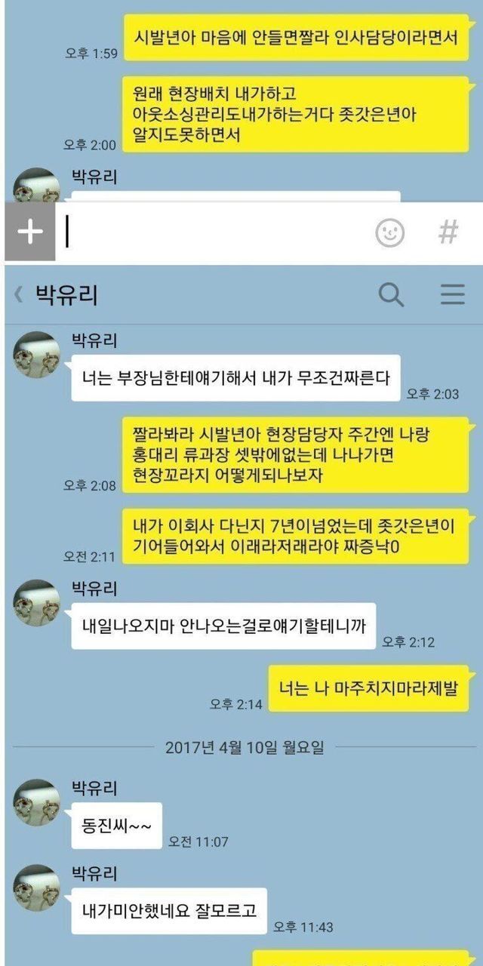Select the bubble 동진씨~~
The height and width of the screenshot is (966, 483).
(x=116, y=825)
